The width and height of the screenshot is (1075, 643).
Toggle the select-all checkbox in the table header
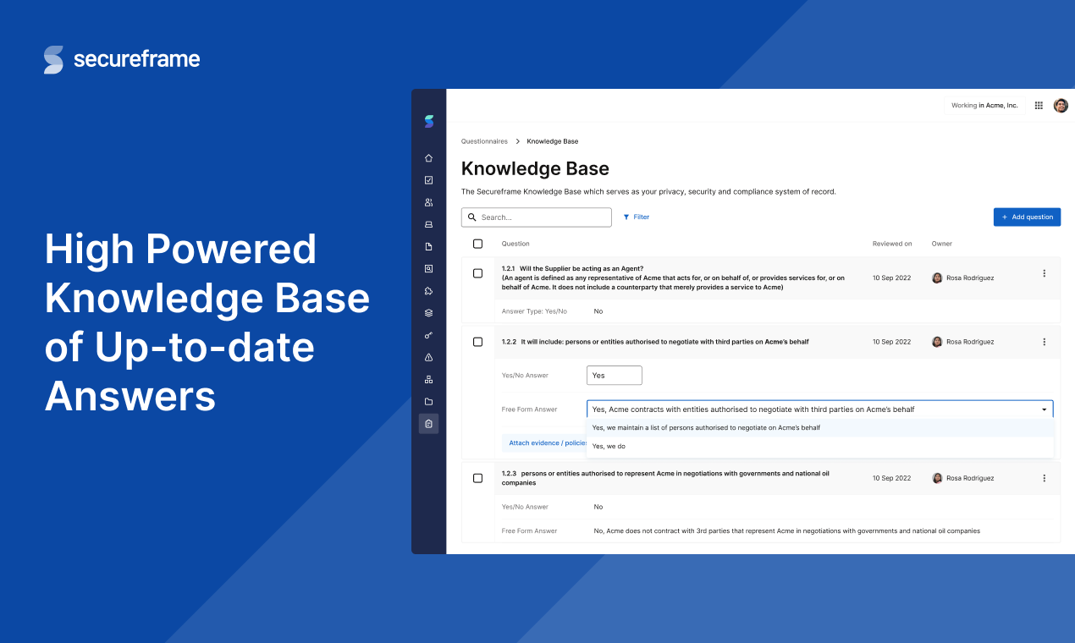477,244
